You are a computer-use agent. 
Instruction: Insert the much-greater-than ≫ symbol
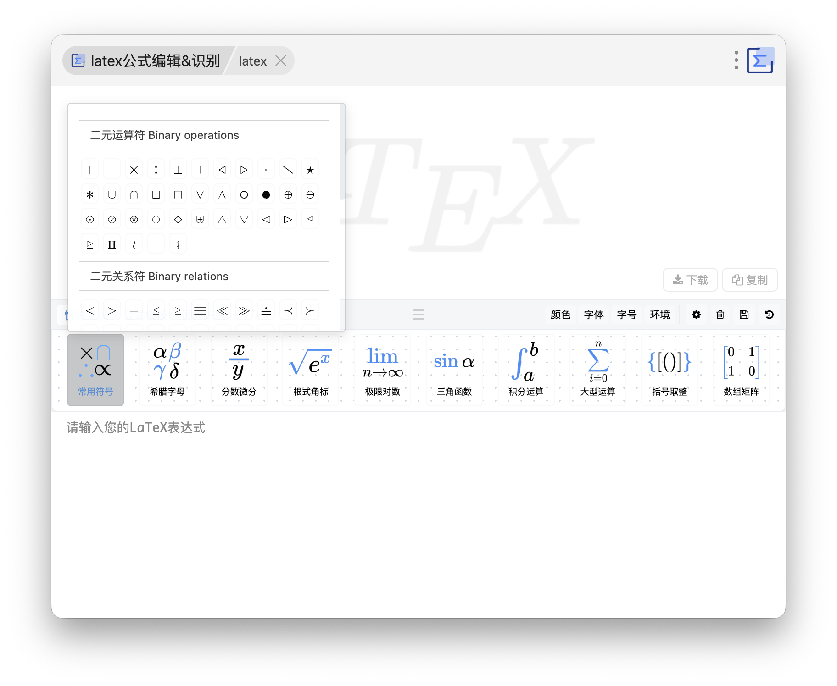coord(244,311)
